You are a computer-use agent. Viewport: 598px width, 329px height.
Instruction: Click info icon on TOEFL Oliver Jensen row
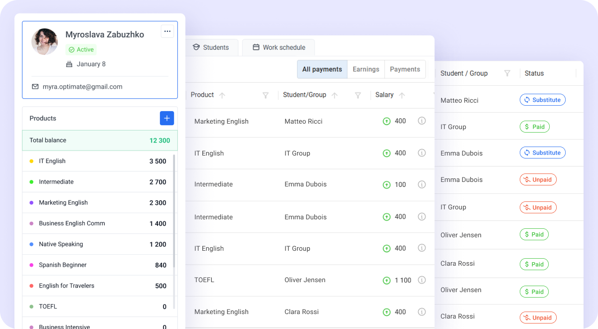point(422,280)
